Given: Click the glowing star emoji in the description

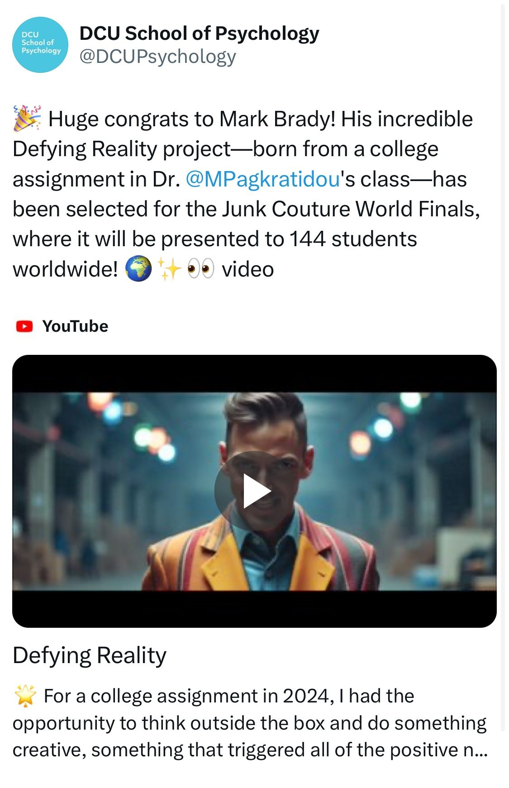Looking at the screenshot, I should [25, 696].
